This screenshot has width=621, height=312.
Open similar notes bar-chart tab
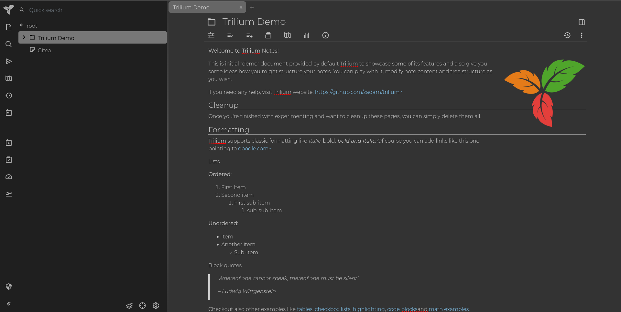[306, 35]
